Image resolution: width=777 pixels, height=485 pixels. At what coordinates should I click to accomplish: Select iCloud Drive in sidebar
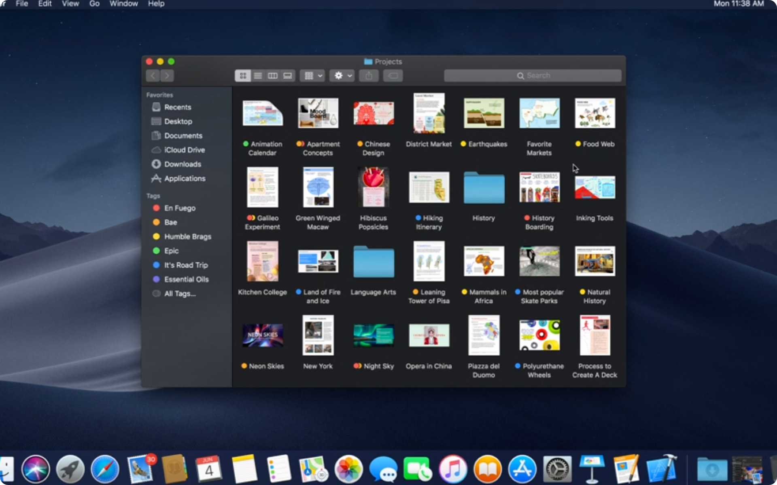184,150
